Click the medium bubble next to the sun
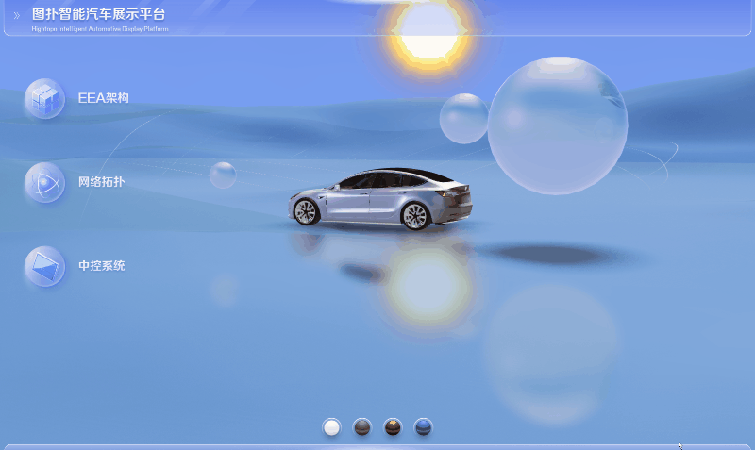Screen dimensions: 755x450 click(x=463, y=119)
